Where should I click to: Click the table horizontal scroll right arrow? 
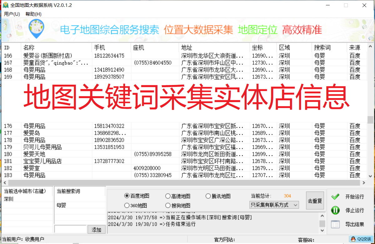tap(364, 182)
